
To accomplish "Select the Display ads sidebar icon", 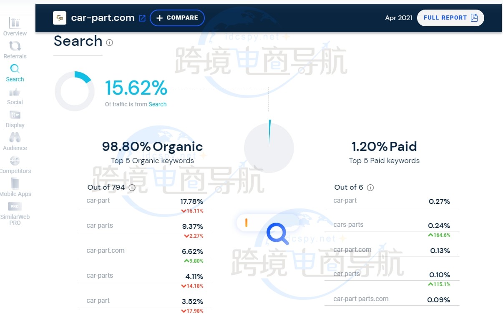I will [x=15, y=117].
